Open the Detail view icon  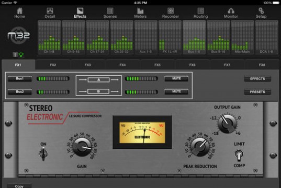tap(50, 11)
